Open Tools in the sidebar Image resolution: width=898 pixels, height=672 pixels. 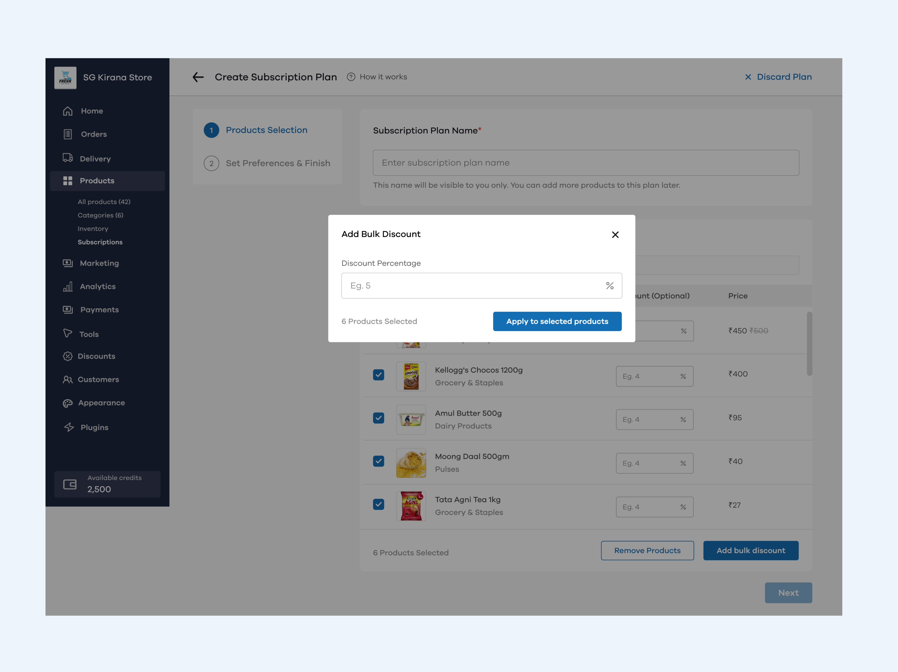89,334
